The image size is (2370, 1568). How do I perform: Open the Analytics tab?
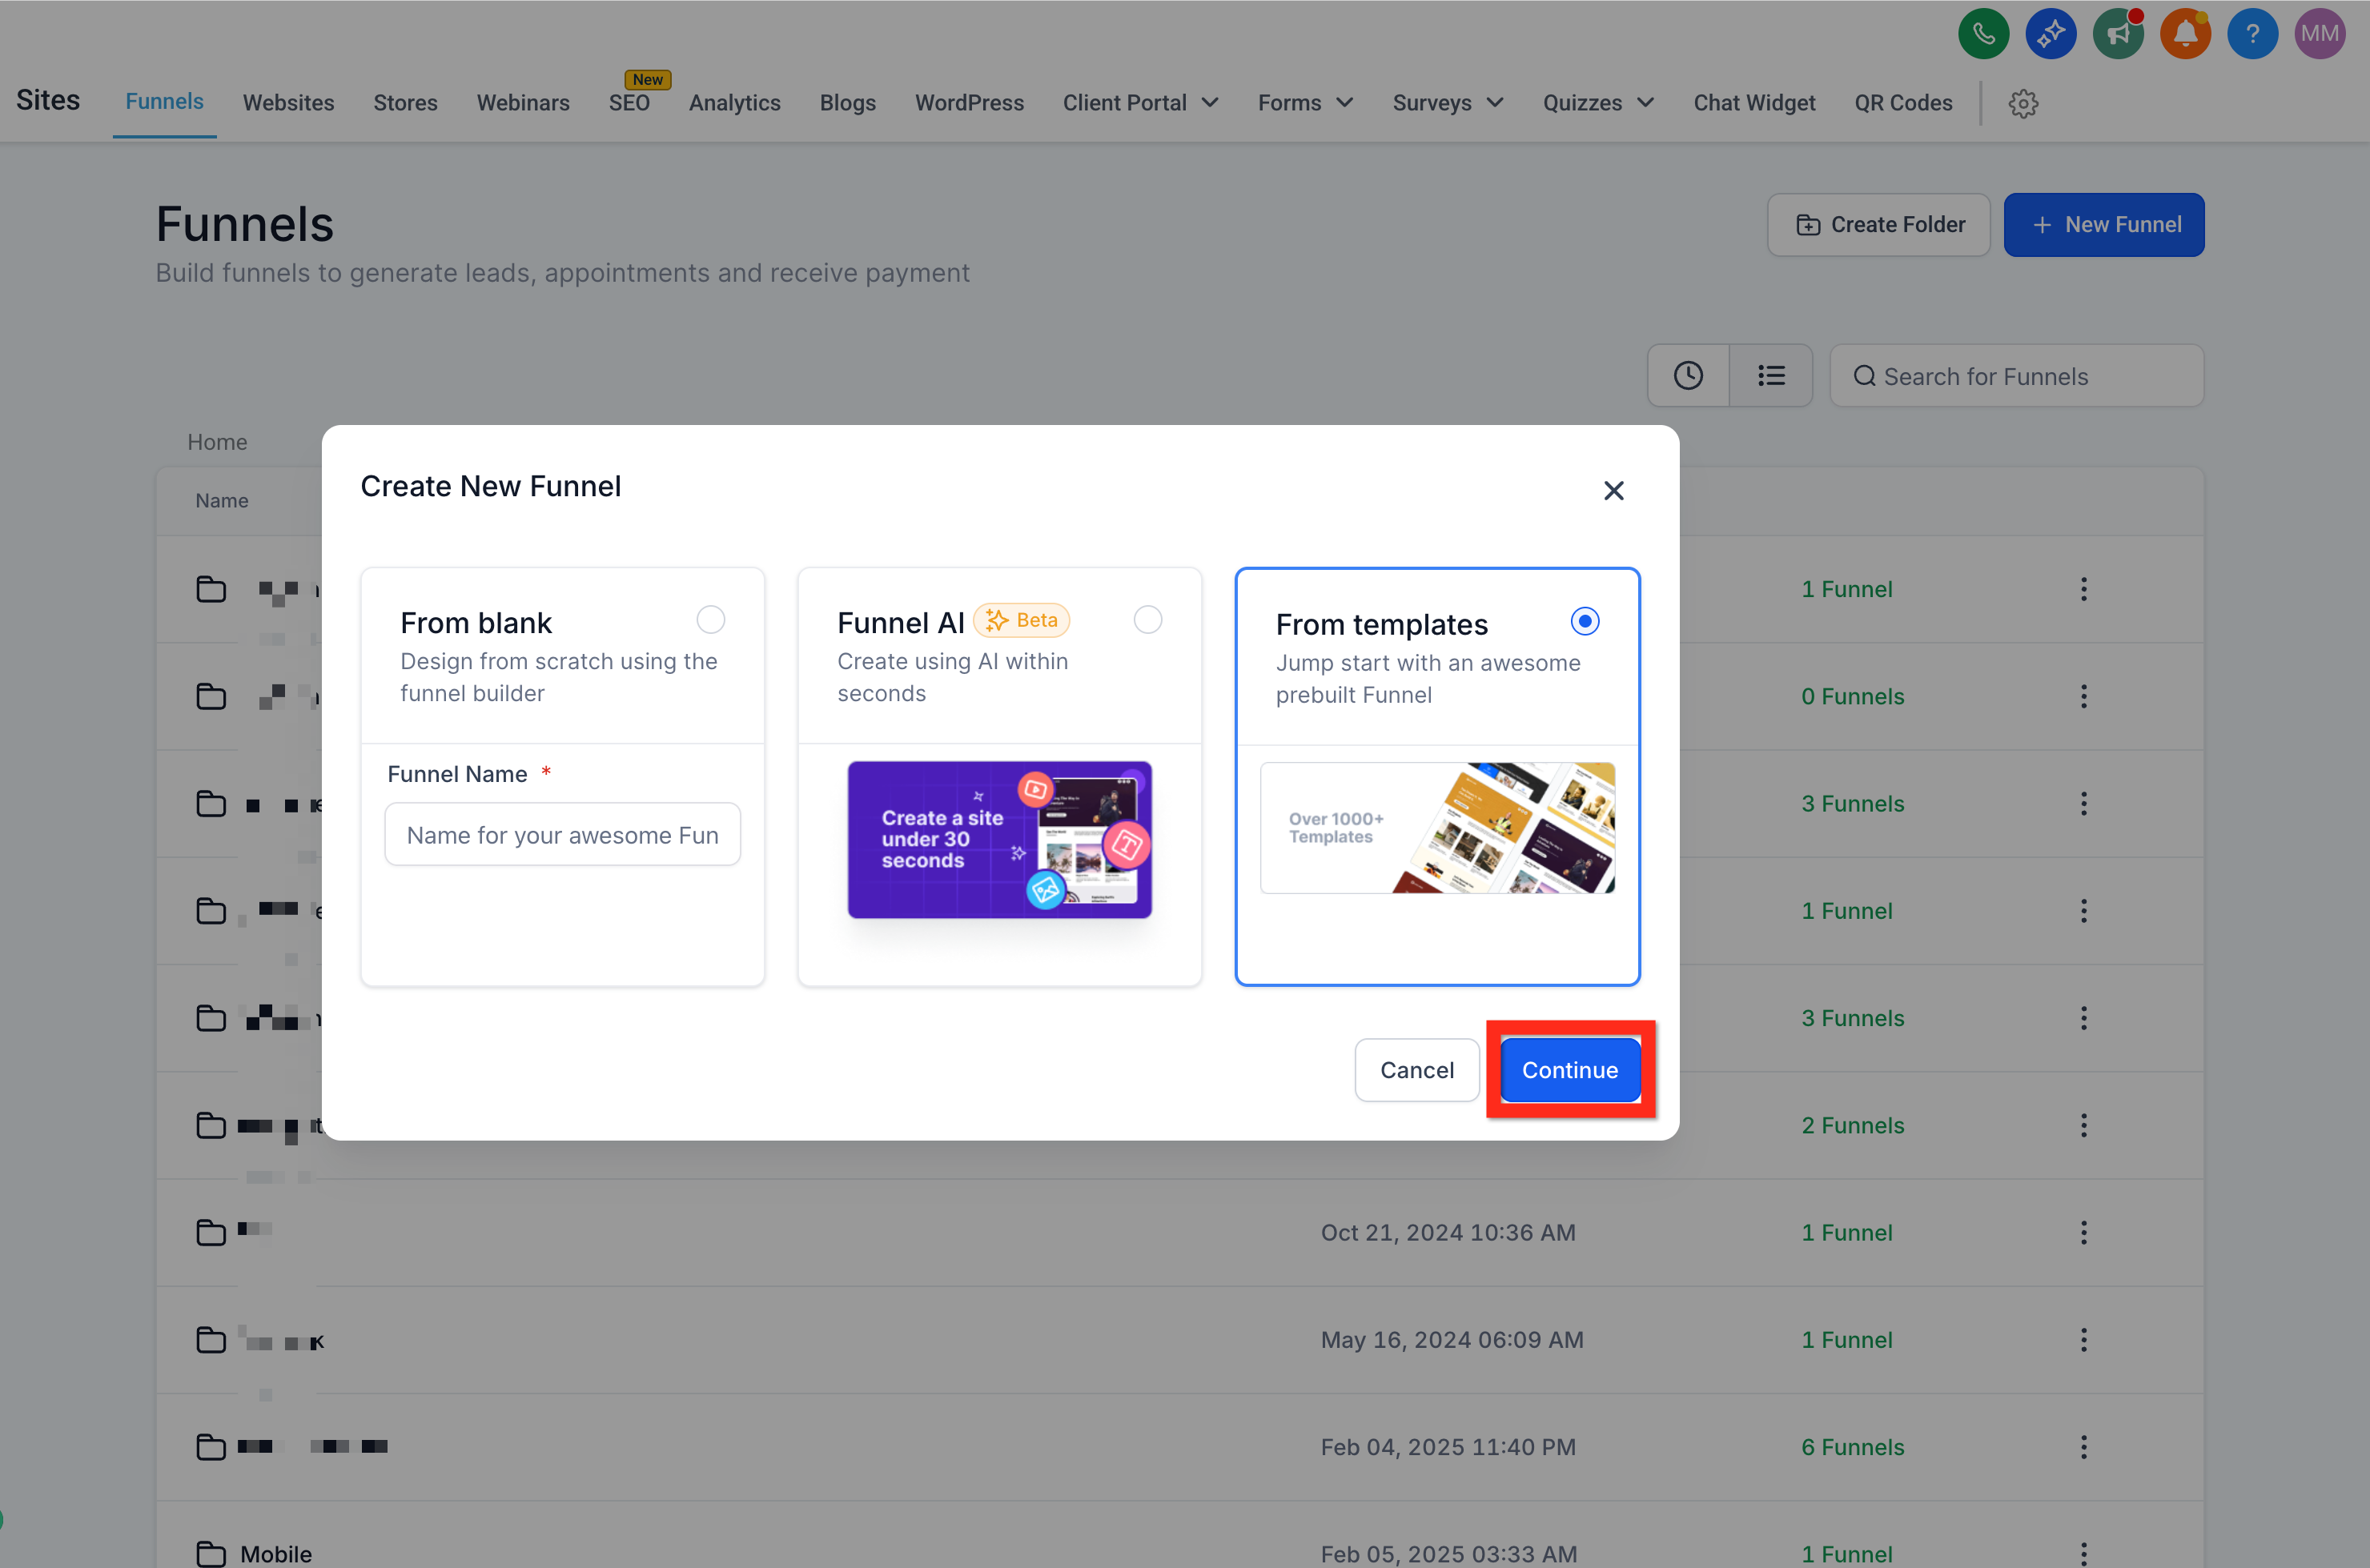[x=734, y=103]
